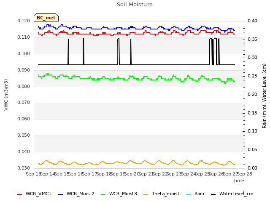Click the red WCR_VMC1 legend swatch

coord(20,194)
